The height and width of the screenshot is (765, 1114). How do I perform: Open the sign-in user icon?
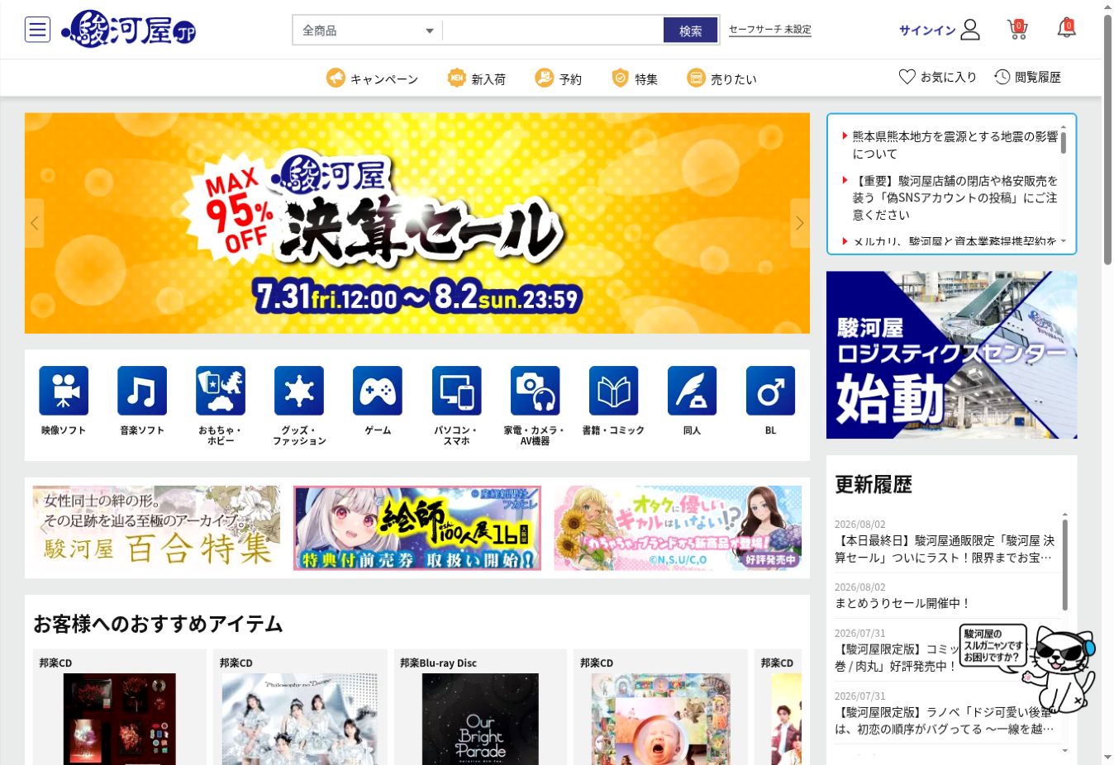970,30
